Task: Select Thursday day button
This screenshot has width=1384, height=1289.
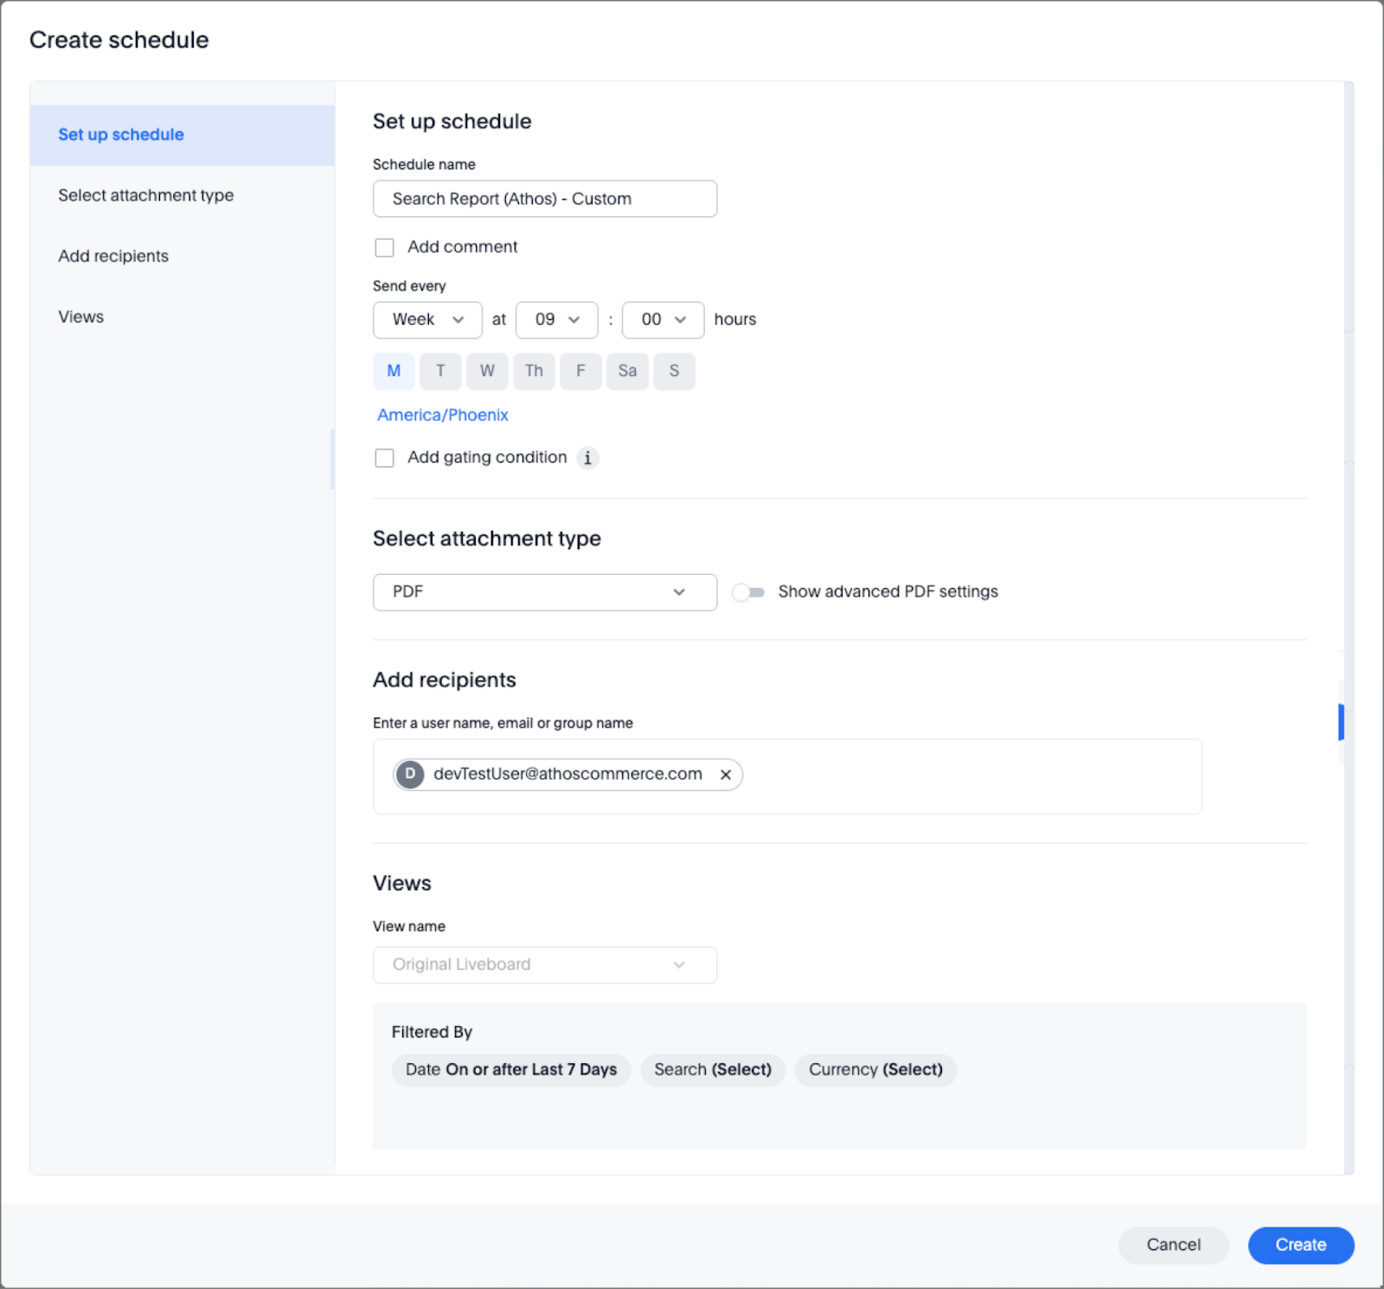Action: [534, 371]
